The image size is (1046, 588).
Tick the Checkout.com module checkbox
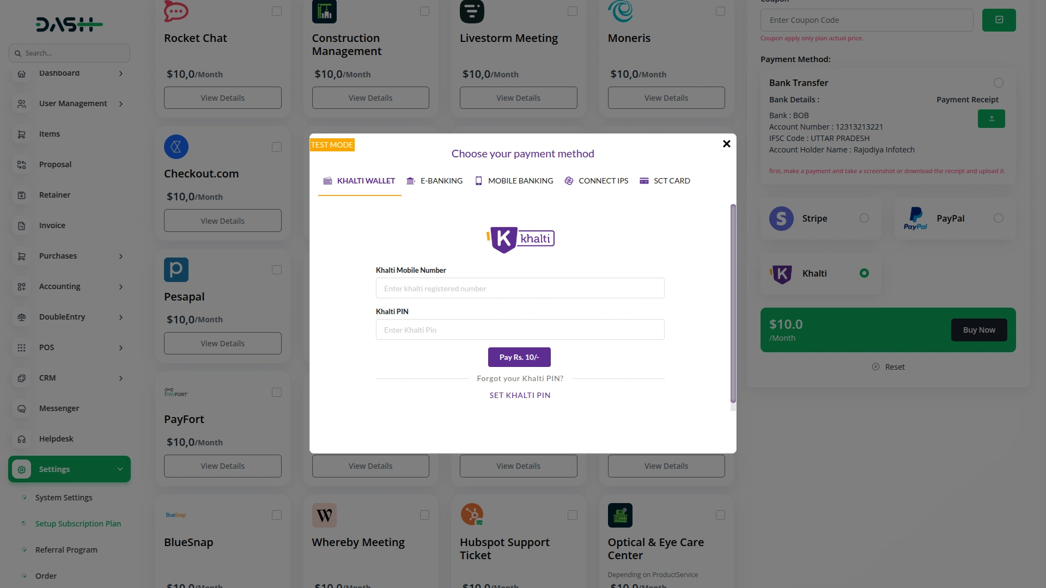(x=277, y=147)
